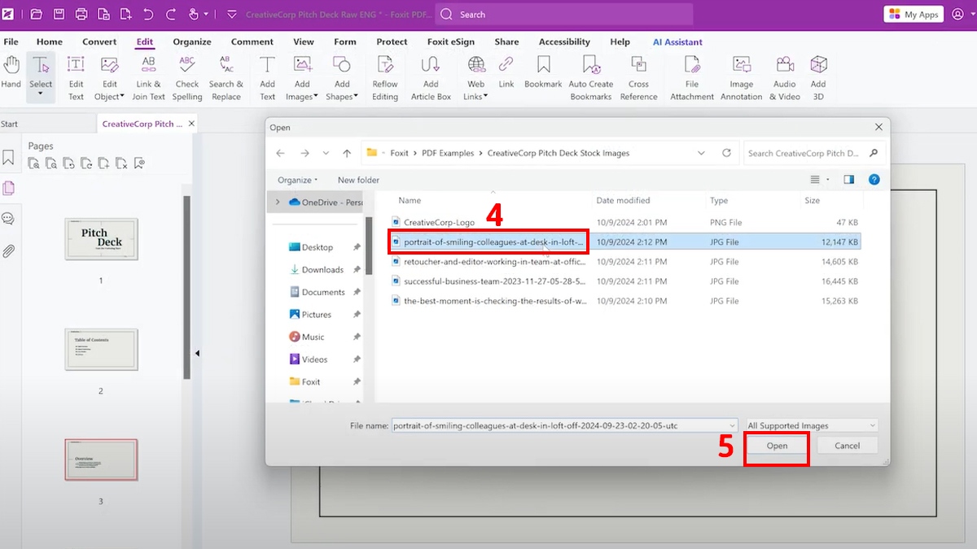Open Search & Replace
This screenshot has width=977, height=549.
coord(226,79)
